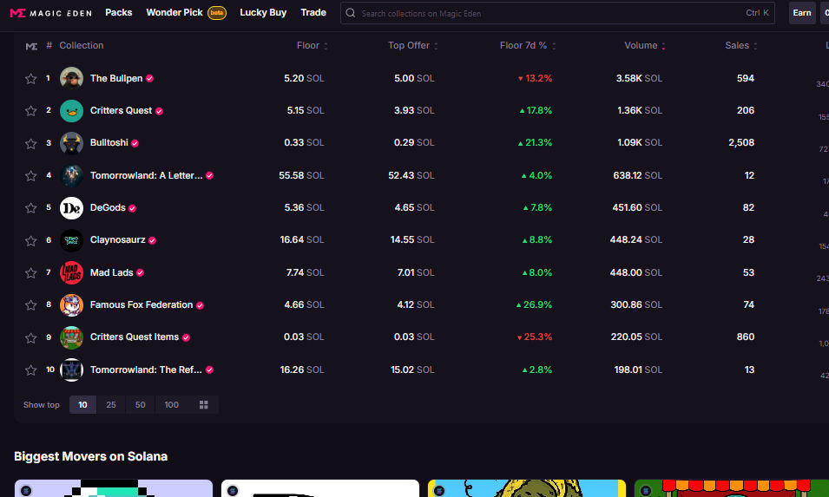Open the Mad Lads collection link
This screenshot has height=497, width=829.
coord(112,273)
